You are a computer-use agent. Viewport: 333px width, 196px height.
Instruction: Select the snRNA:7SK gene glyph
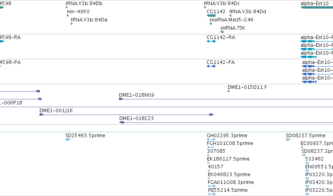coord(222,32)
